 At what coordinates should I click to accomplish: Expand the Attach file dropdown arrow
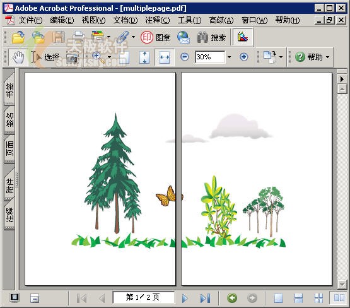tap(133, 37)
